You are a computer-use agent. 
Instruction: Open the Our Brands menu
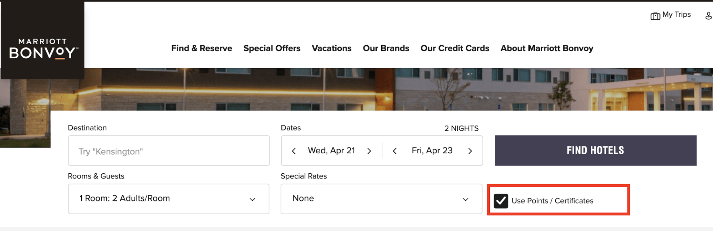click(x=386, y=48)
